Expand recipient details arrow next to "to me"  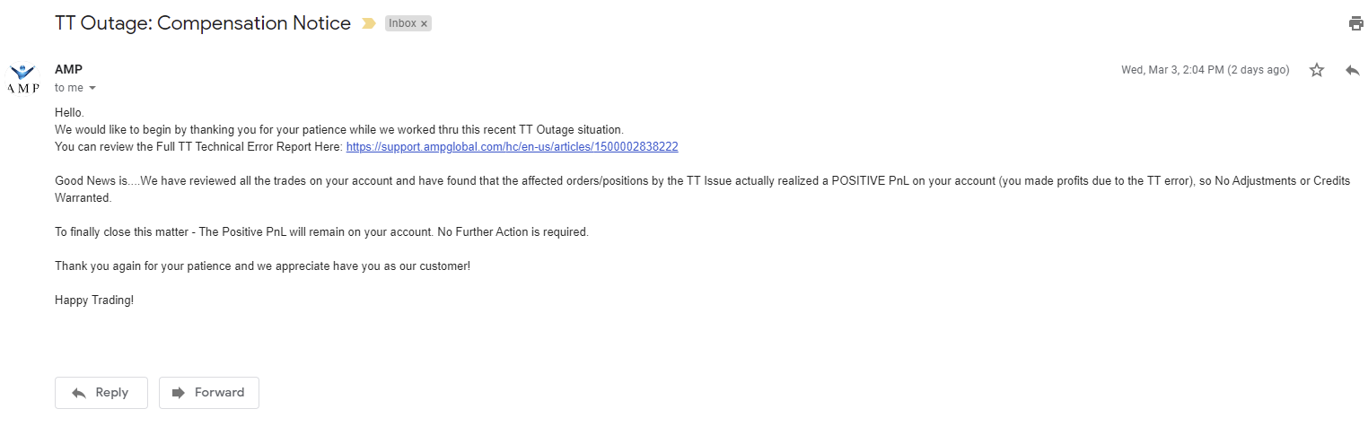click(92, 88)
